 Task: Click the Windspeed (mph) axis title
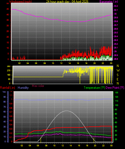(20, 2)
